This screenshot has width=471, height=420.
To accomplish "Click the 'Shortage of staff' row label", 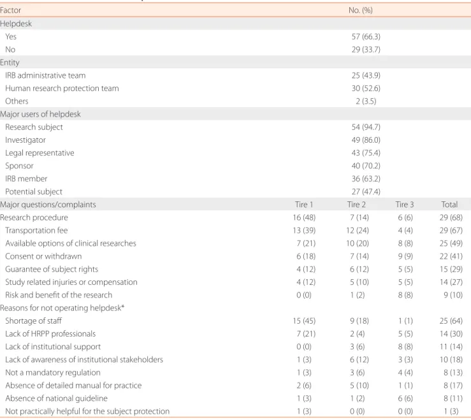I will (33, 321).
